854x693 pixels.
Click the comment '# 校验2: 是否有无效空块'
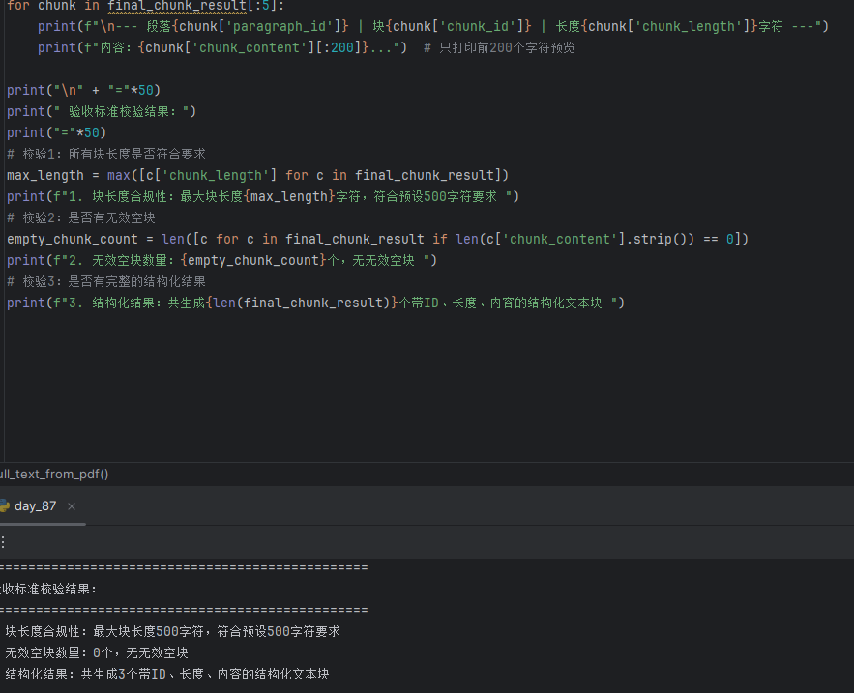coord(81,217)
